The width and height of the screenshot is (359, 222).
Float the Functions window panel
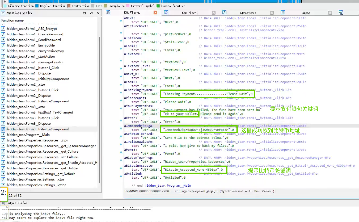click(91, 13)
